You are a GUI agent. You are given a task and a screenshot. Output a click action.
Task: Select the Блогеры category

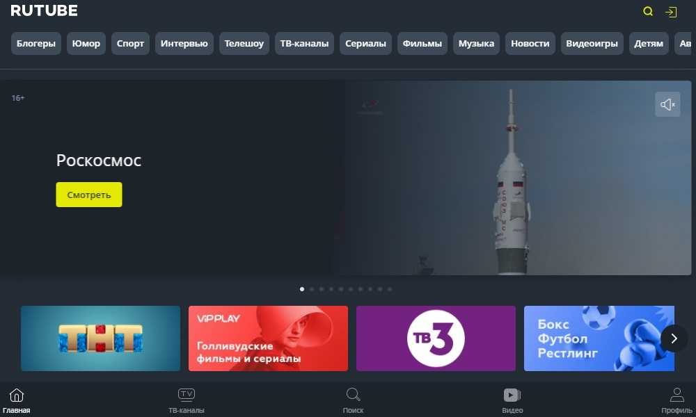36,44
